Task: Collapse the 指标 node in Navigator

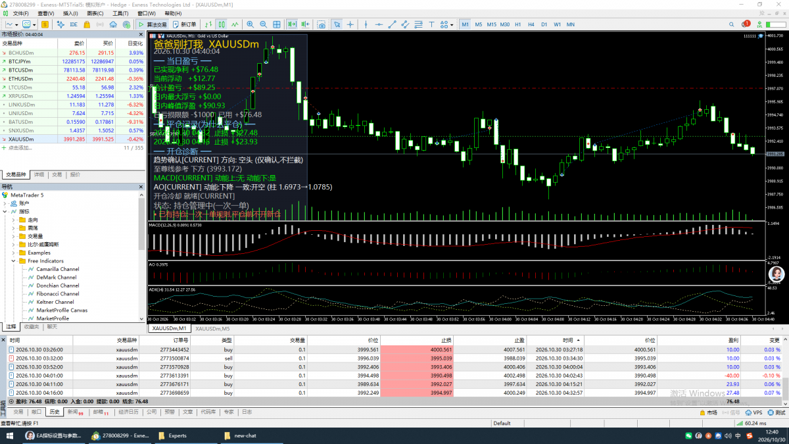Action: (5, 212)
